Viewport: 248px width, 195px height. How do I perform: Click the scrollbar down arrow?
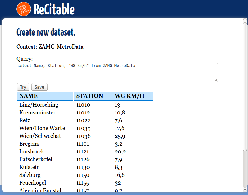pyautogui.click(x=245, y=190)
